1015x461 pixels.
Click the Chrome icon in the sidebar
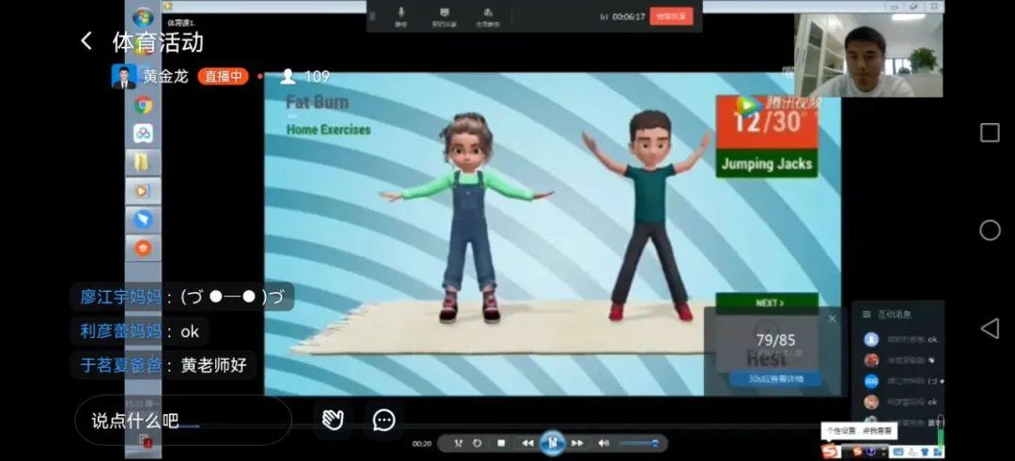point(143,105)
